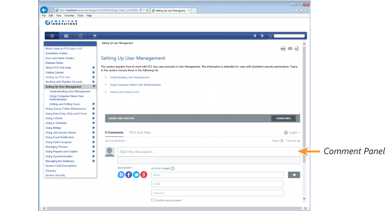Open Understanding User Management link in content
The width and height of the screenshot is (388, 211).
pos(130,77)
